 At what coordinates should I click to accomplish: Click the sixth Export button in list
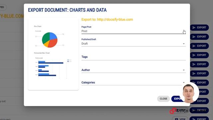(199, 73)
